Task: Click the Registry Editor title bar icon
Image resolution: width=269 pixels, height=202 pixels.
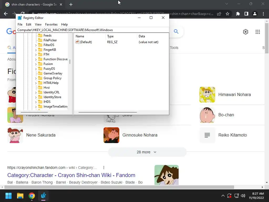Action: click(x=20, y=18)
